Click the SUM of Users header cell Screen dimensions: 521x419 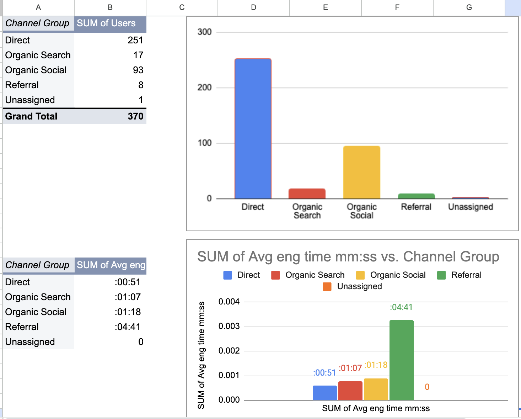click(x=110, y=23)
